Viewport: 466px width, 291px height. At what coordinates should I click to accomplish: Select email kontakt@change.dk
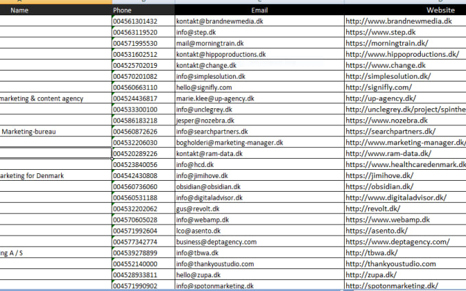pyautogui.click(x=206, y=65)
